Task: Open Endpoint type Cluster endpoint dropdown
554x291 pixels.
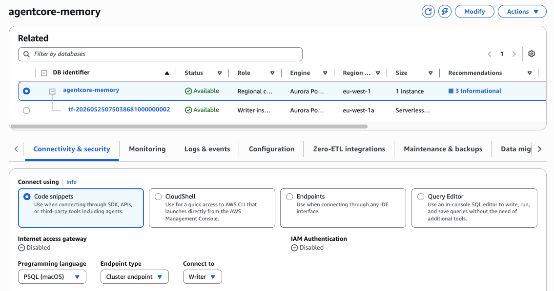Action: (x=135, y=276)
